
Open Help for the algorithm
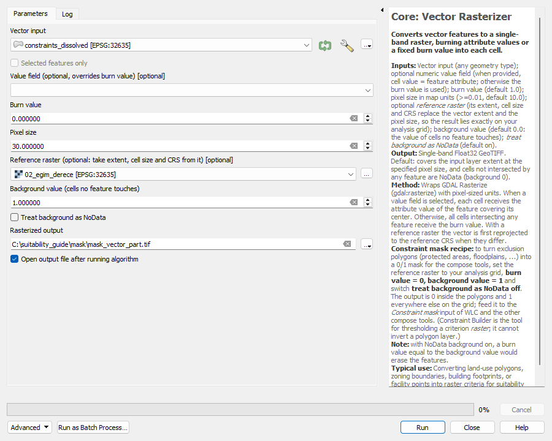pos(522,428)
